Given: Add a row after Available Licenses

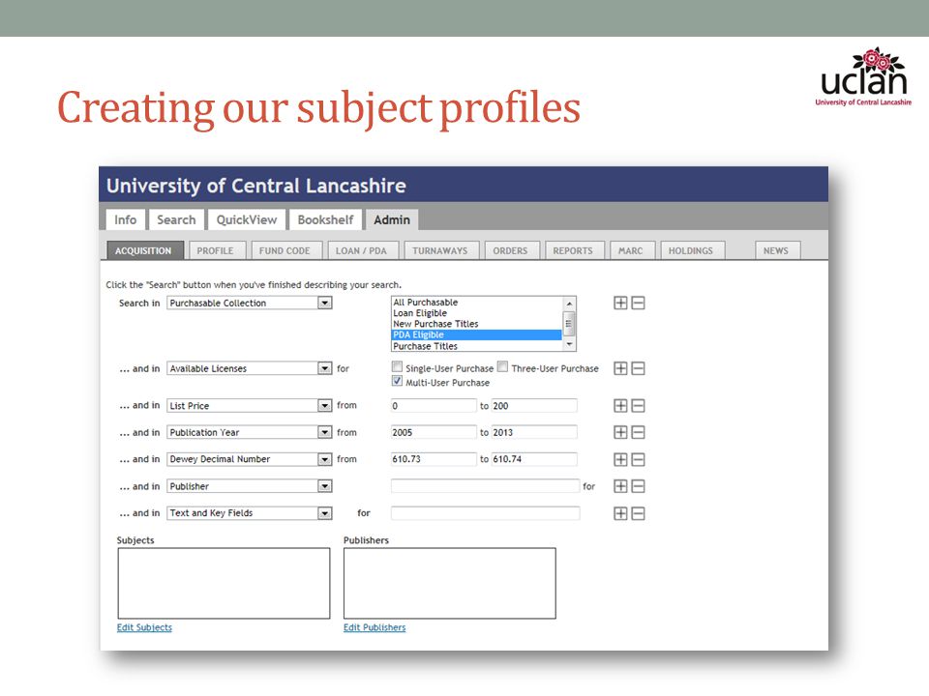Looking at the screenshot, I should (x=620, y=368).
